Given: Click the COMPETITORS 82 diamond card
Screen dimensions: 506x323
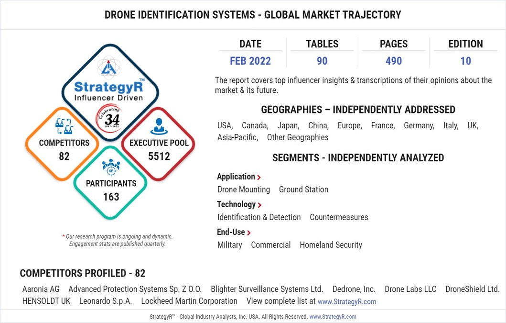Looking at the screenshot, I should point(62,144).
